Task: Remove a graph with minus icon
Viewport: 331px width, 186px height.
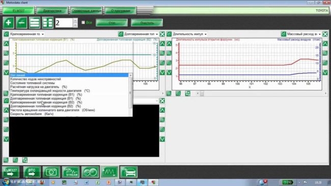Action: [x=21, y=23]
